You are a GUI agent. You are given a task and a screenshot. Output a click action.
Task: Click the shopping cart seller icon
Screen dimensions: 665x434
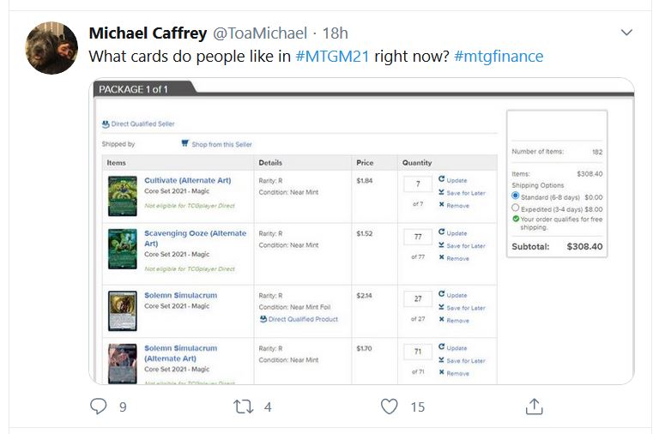[184, 144]
